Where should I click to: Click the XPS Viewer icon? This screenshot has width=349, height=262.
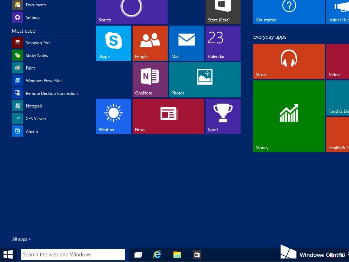click(x=18, y=118)
